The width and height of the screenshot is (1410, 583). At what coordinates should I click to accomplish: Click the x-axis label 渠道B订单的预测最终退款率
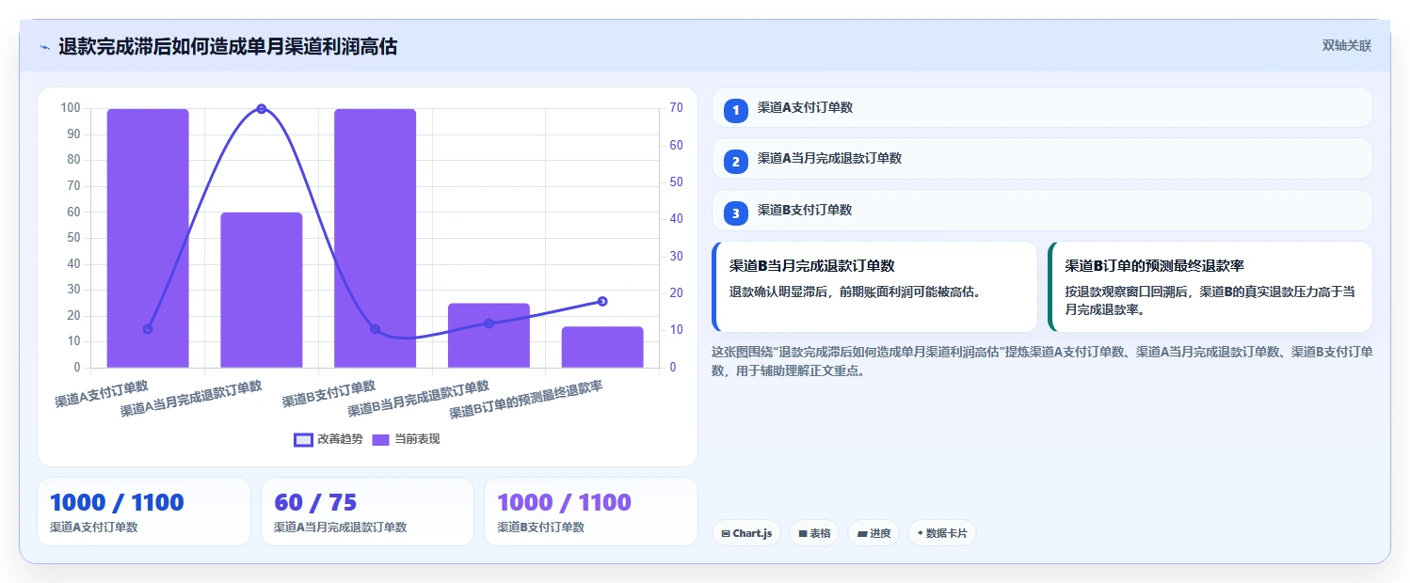[x=526, y=401]
